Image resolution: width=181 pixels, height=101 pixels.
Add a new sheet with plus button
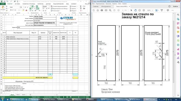30,95
